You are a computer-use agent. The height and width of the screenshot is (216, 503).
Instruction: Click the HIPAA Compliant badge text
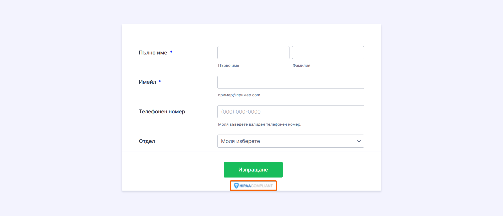253,186
